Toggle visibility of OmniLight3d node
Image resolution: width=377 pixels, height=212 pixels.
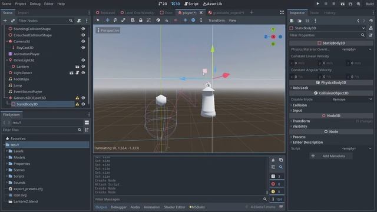[83, 60]
